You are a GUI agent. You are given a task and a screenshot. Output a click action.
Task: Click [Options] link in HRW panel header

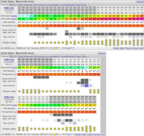pyautogui.click(x=102, y=53)
